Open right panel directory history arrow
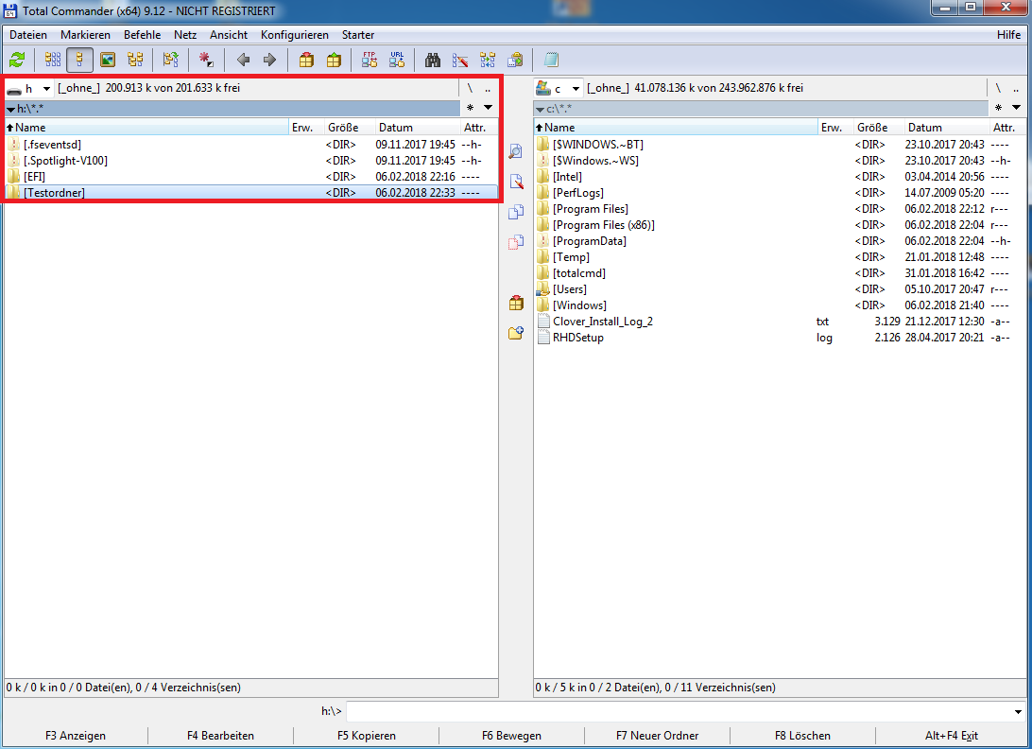The height and width of the screenshot is (749, 1032). [1016, 108]
